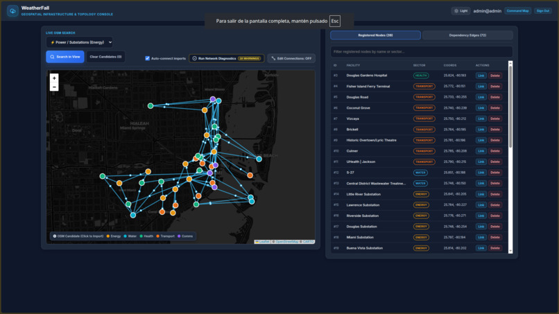Viewport: 559px width, 314px height.
Task: Click the Energy legend marker
Action: (108, 236)
